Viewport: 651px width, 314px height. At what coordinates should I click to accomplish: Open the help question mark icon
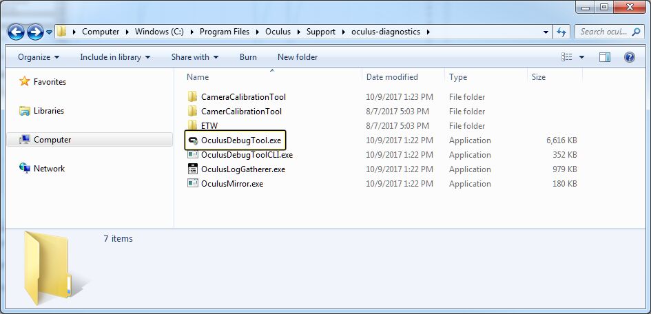click(x=629, y=57)
